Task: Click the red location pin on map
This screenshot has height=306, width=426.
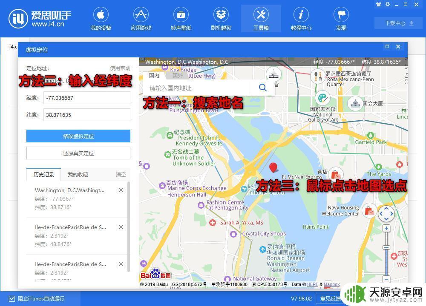Action: click(x=273, y=167)
